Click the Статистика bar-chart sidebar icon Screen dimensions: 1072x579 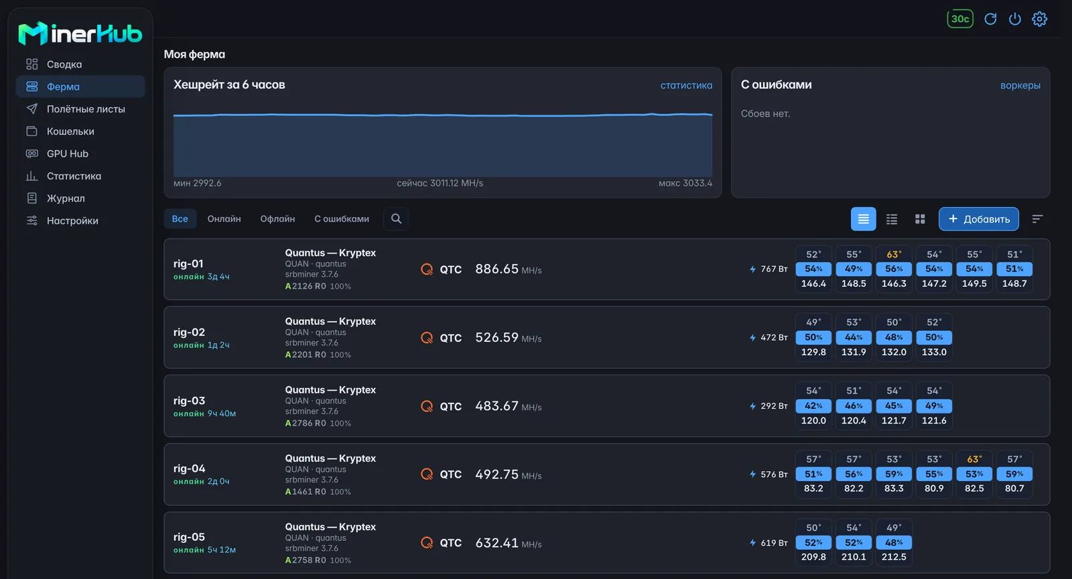tap(31, 176)
